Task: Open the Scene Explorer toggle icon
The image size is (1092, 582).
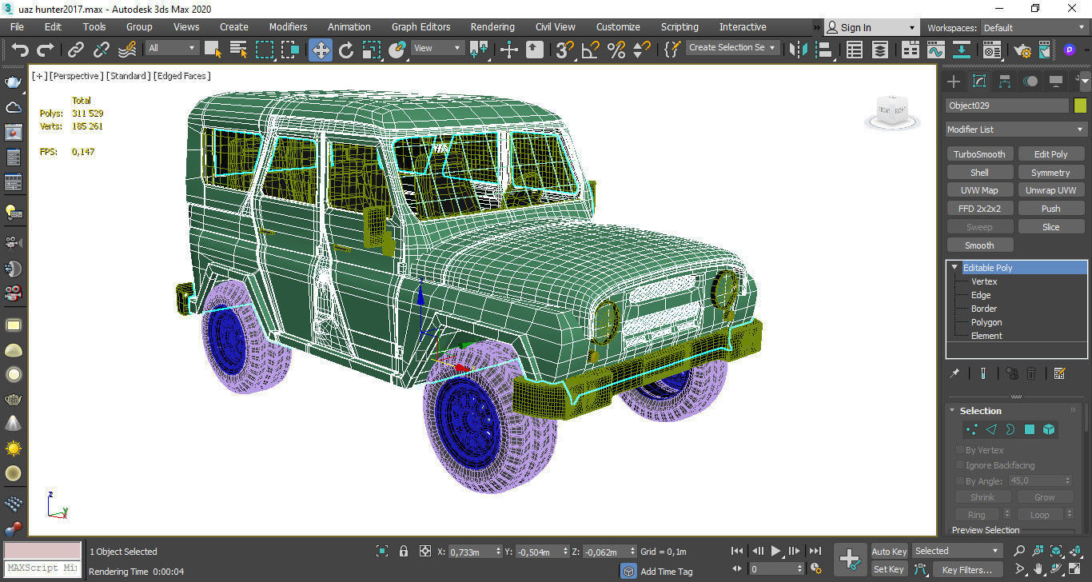Action: pos(855,50)
